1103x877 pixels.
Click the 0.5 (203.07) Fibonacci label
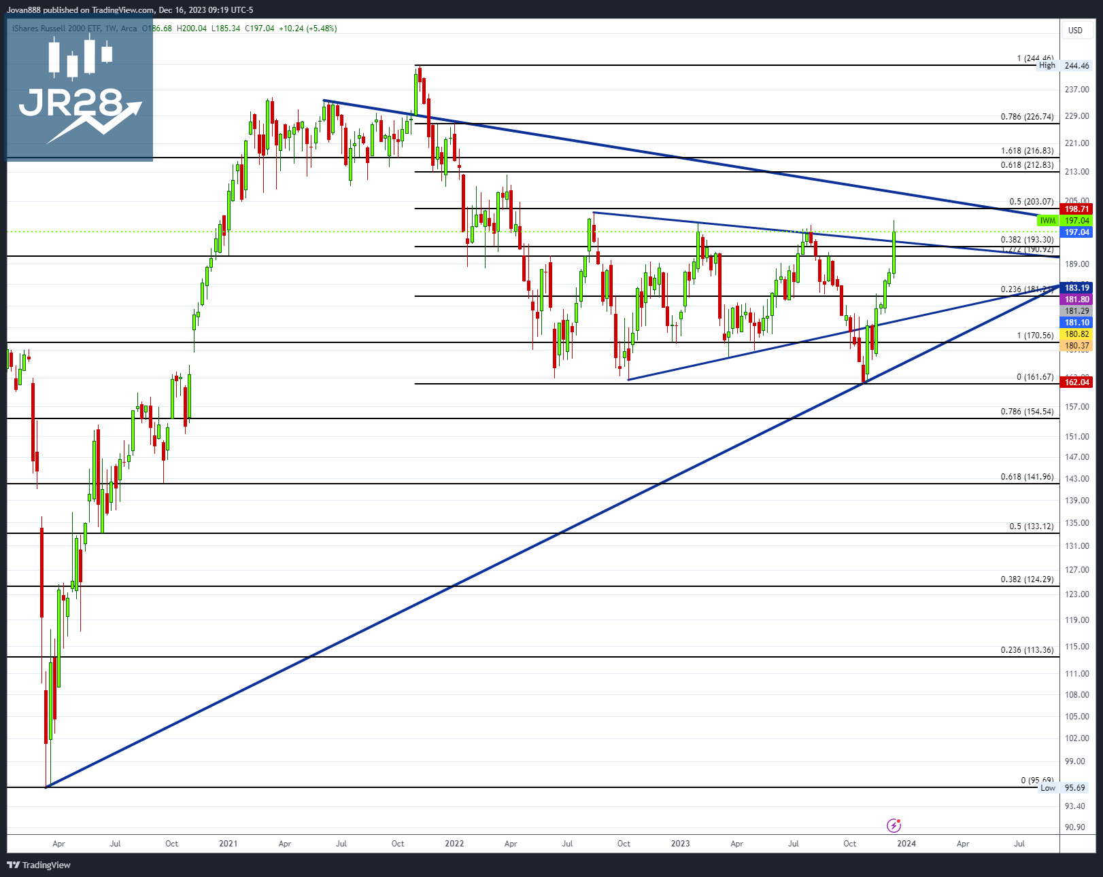click(x=1031, y=202)
